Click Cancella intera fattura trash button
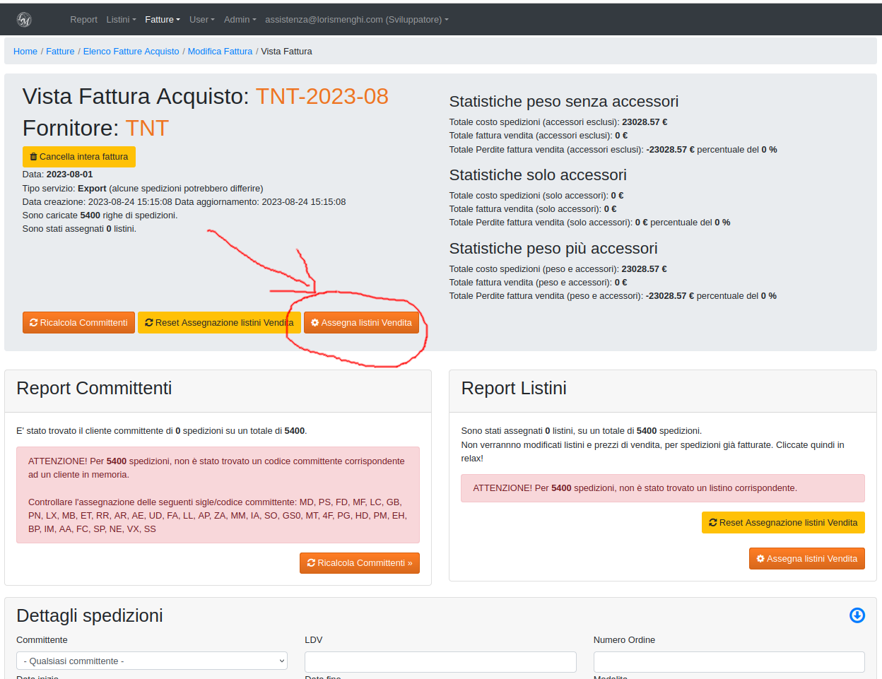 click(x=79, y=157)
